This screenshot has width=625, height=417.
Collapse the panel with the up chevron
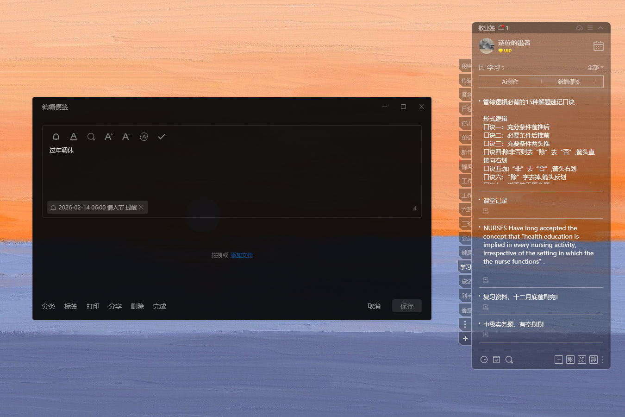pos(600,28)
